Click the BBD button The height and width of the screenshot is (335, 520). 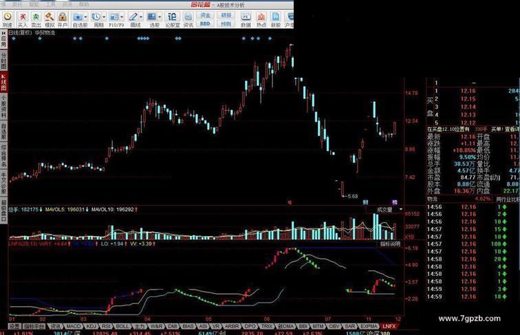[205, 24]
